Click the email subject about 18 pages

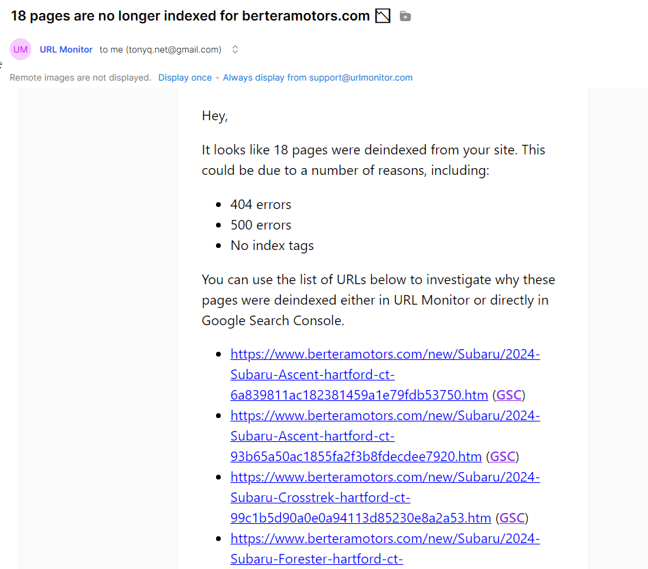pyautogui.click(x=190, y=16)
